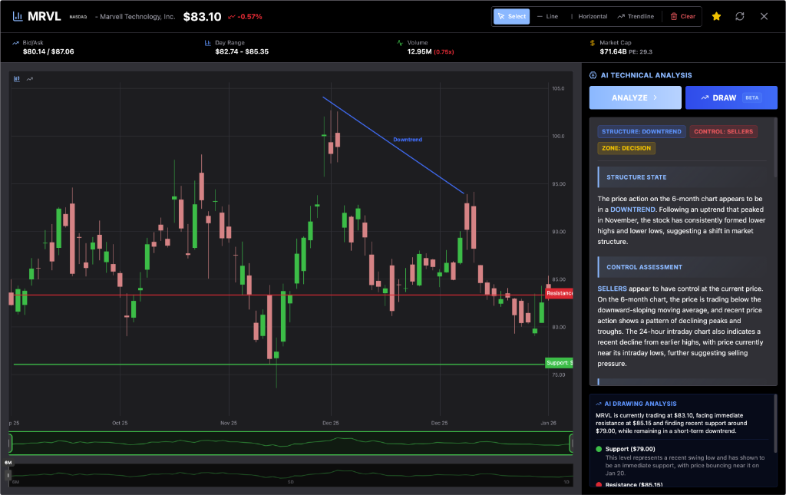Select the red Resistance level label
This screenshot has width=786, height=495.
[560, 293]
